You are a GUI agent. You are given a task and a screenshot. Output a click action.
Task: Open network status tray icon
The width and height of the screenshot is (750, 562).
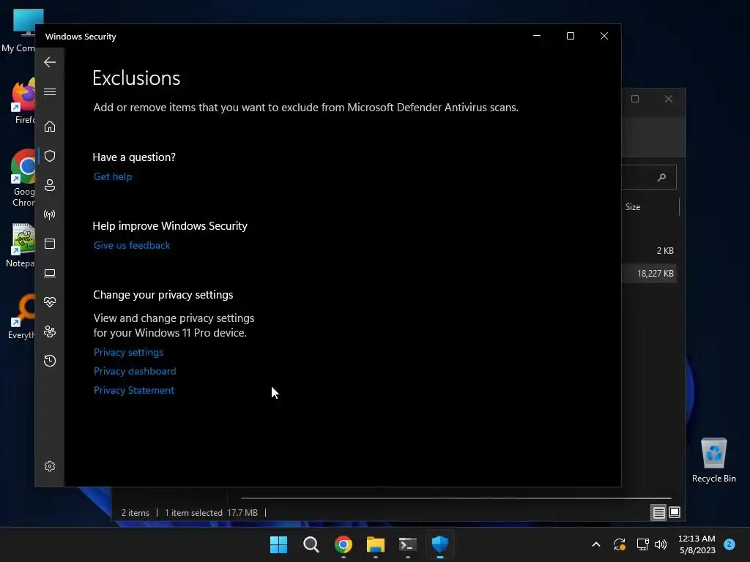pos(642,544)
